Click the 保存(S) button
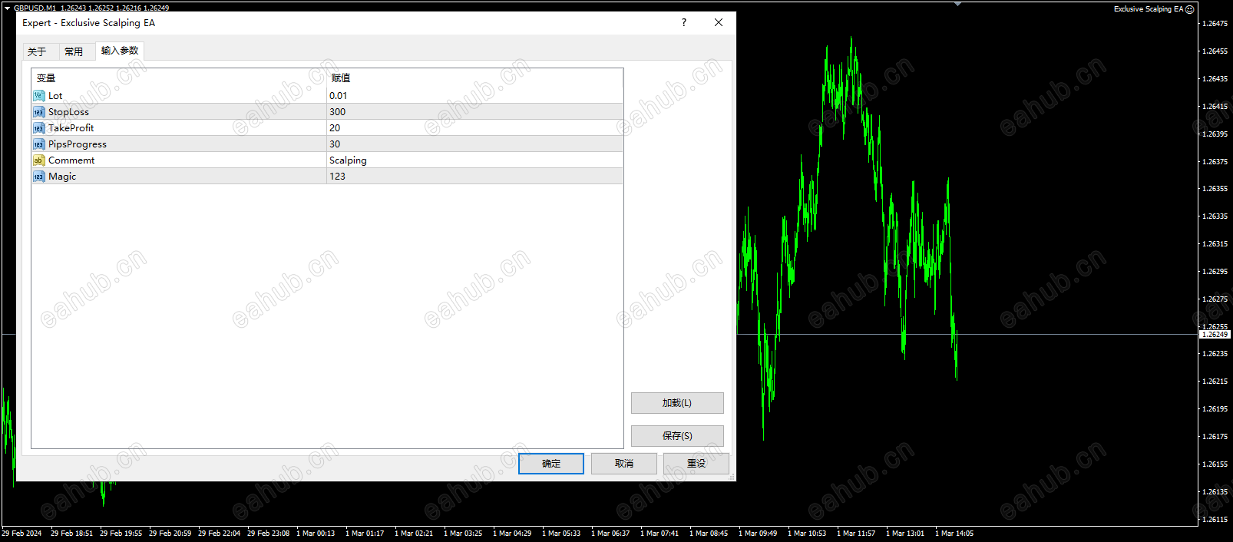 [677, 436]
